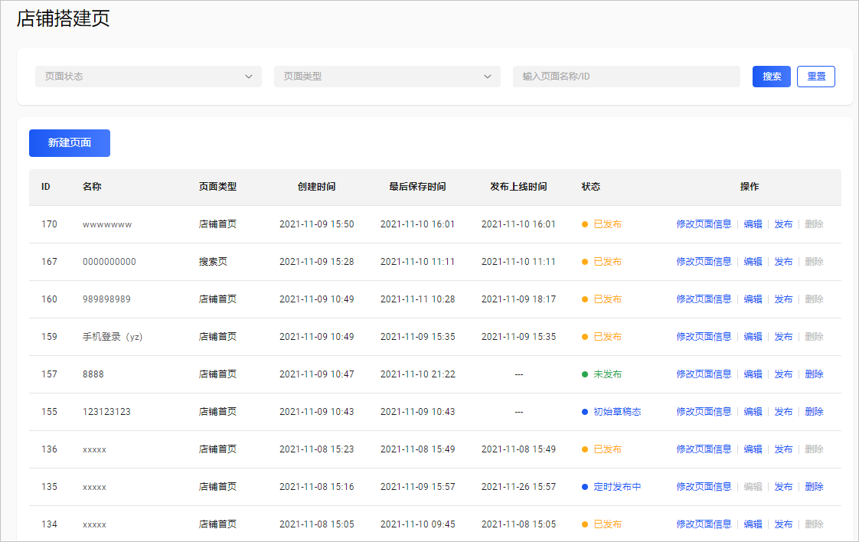The height and width of the screenshot is (542, 859).
Task: Click 发布 for 手机登录 (yz) row
Action: 783,337
